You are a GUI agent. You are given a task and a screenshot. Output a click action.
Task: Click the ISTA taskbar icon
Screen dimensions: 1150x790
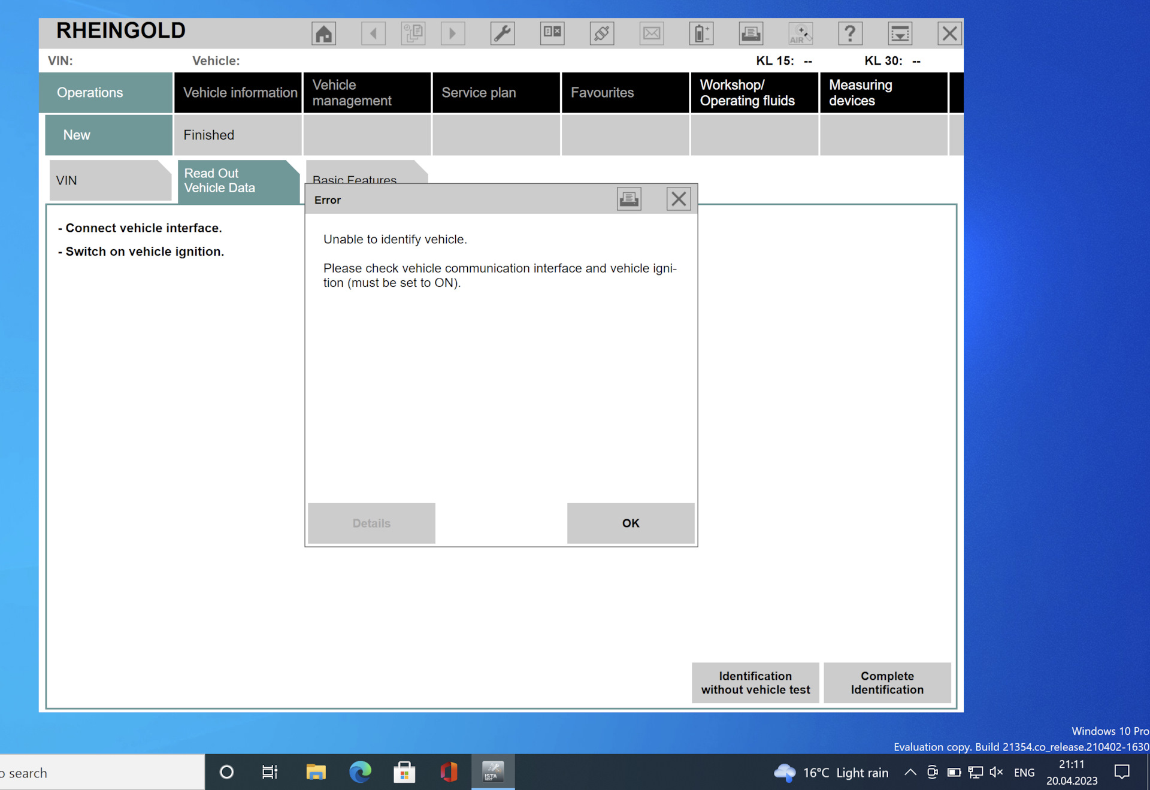coord(493,773)
